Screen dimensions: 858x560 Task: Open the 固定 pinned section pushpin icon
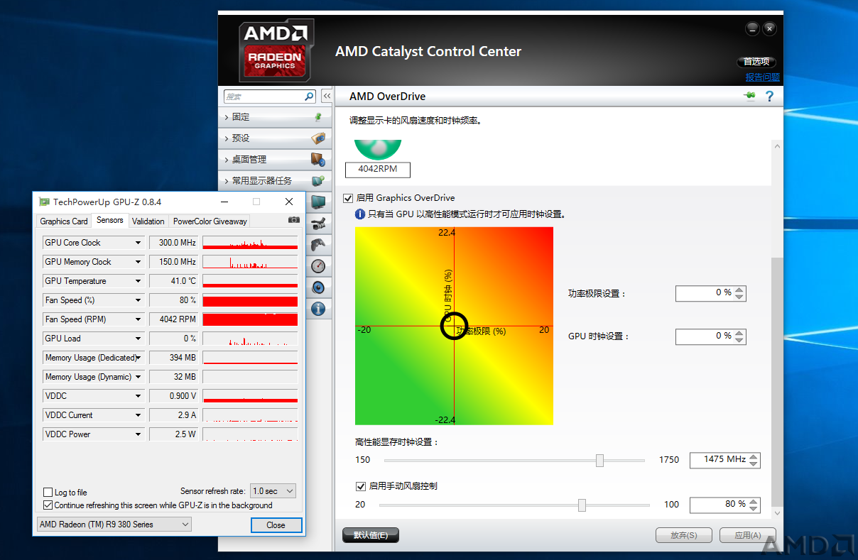point(318,117)
